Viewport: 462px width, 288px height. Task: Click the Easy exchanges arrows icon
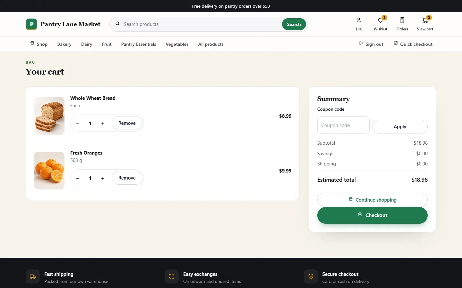click(172, 277)
